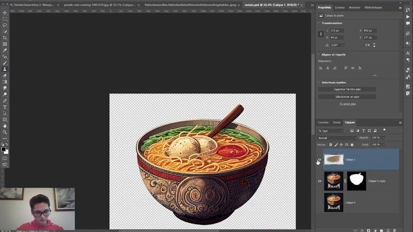Align left edges in Alignement
This screenshot has height=232, width=413.
[x=321, y=68]
